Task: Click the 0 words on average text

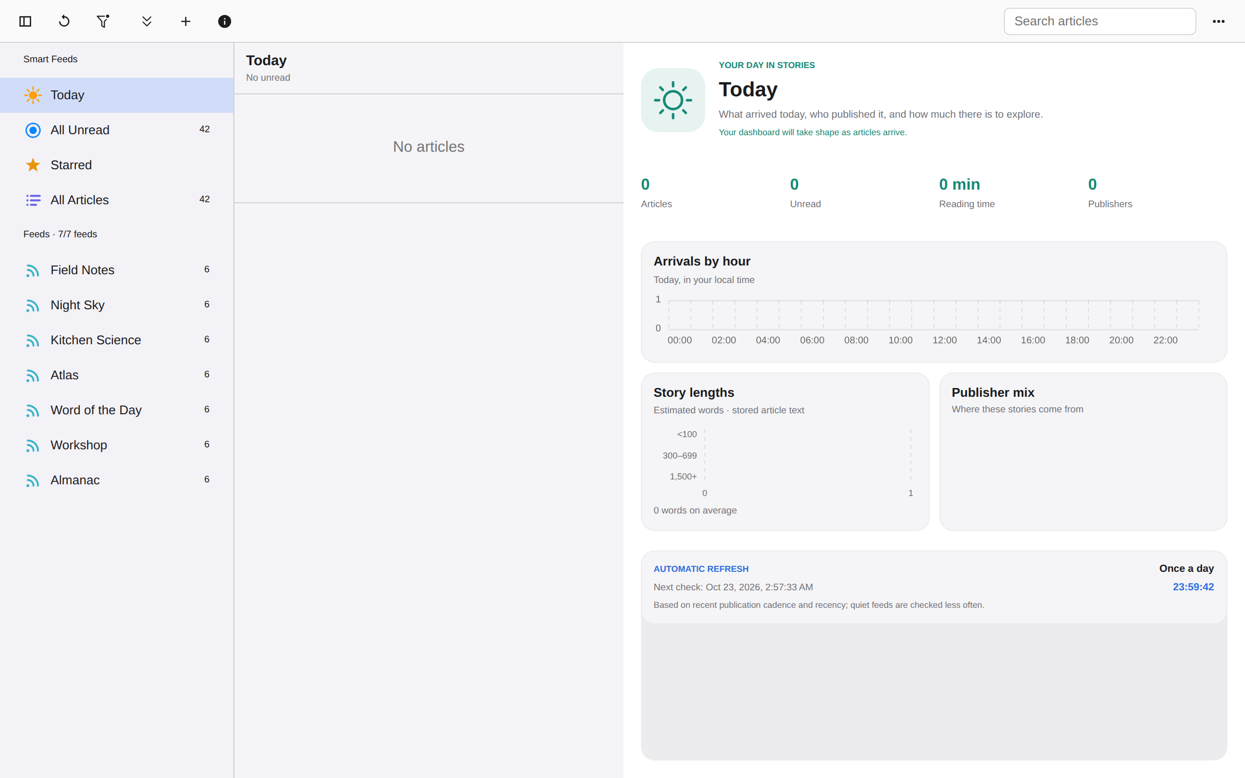Action: [694, 511]
